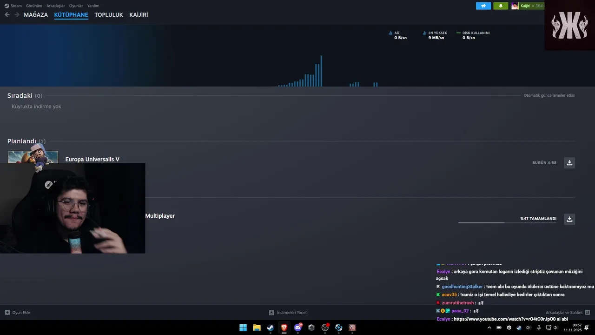
Task: Open Windows notification center bell
Action: click(x=587, y=328)
